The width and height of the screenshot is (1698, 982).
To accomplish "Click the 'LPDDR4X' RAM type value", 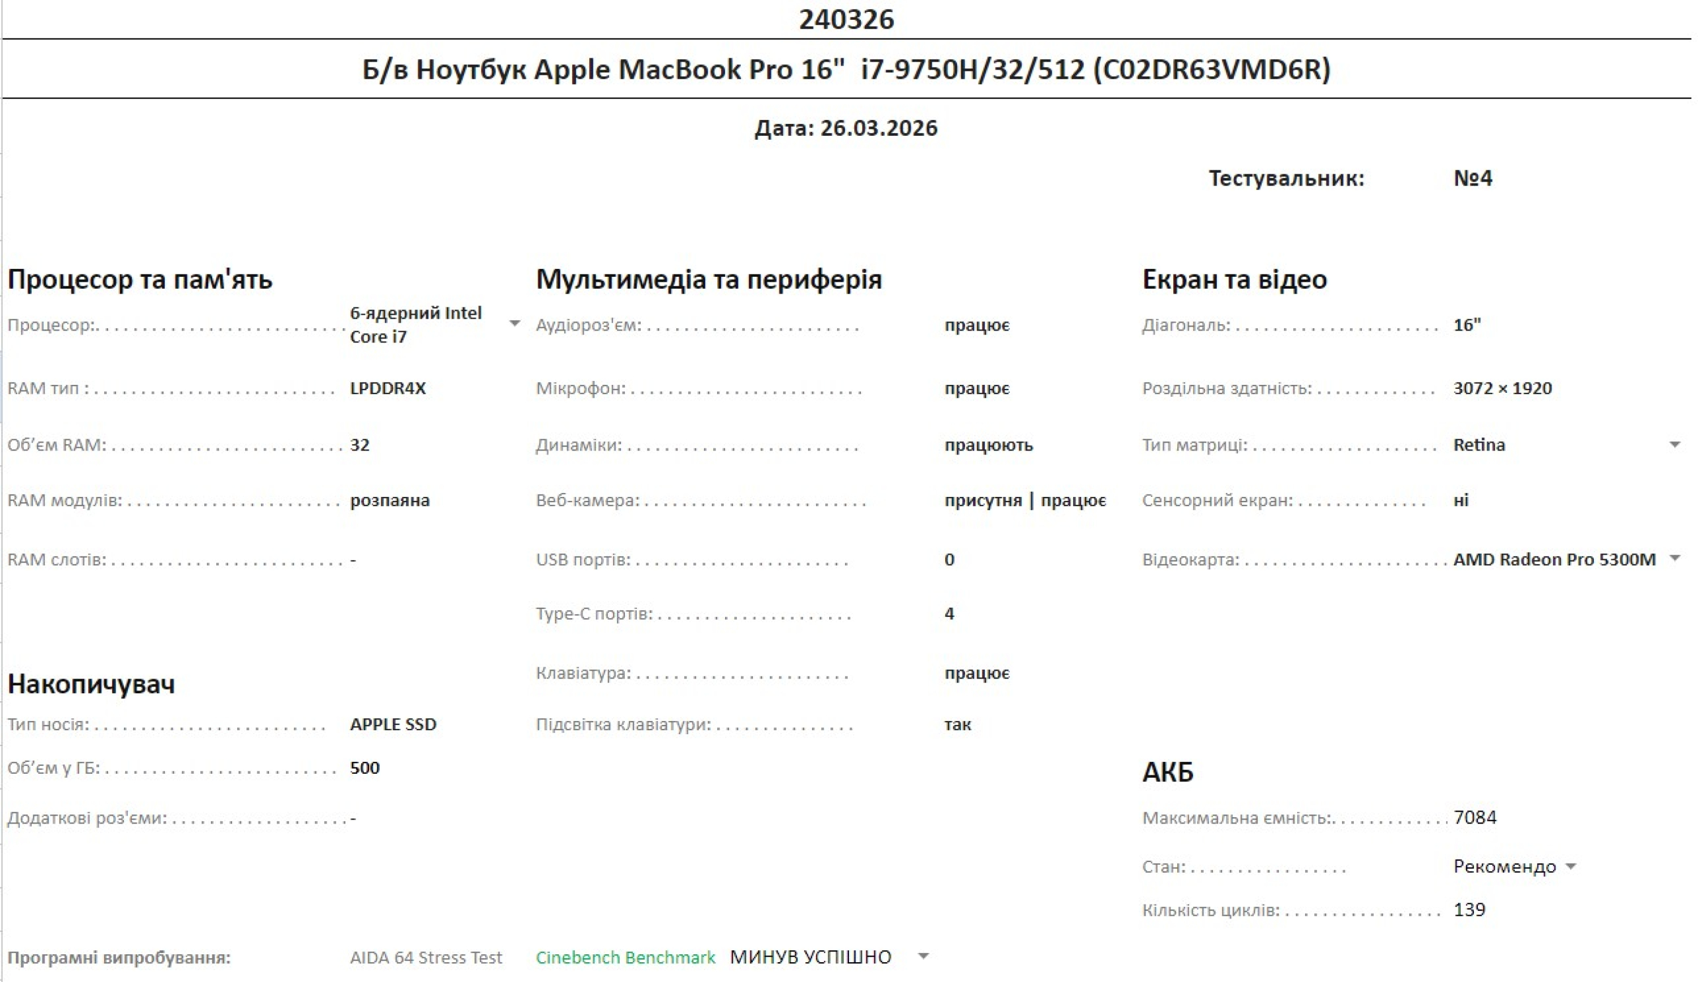I will pyautogui.click(x=388, y=389).
